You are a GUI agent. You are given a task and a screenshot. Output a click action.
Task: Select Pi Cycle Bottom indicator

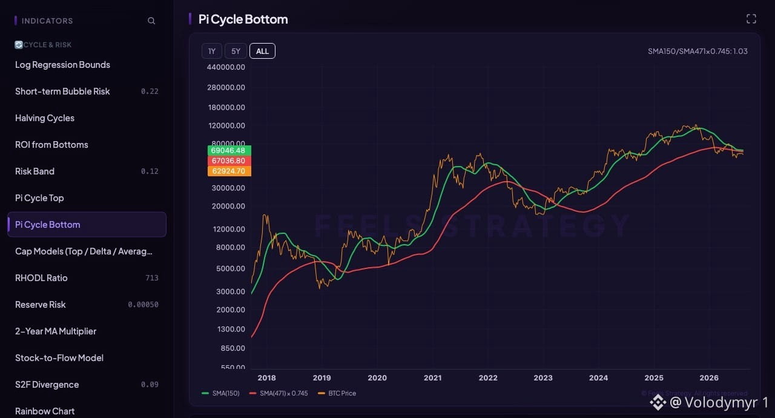click(87, 225)
